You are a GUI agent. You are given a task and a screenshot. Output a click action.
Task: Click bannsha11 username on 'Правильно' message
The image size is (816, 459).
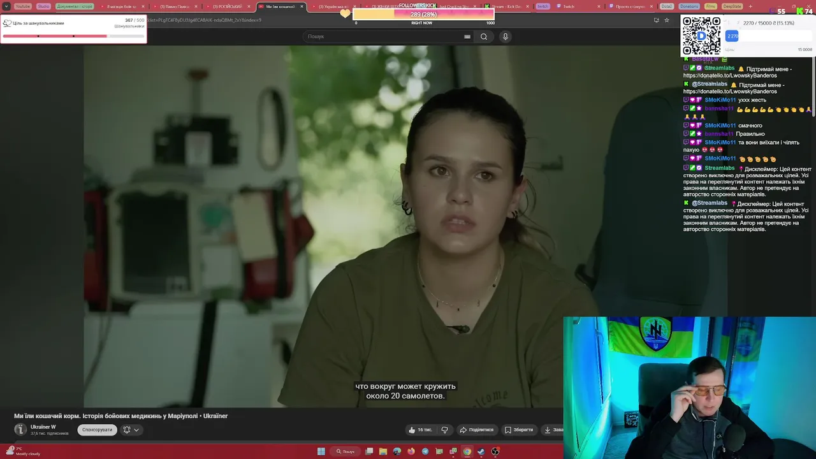point(719,134)
